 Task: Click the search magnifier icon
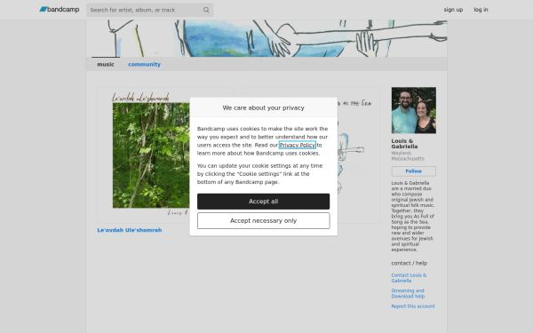coord(206,10)
